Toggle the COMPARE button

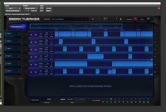34,11
